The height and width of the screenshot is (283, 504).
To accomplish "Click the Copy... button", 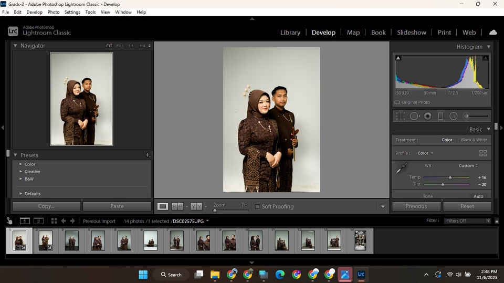I will click(x=46, y=206).
